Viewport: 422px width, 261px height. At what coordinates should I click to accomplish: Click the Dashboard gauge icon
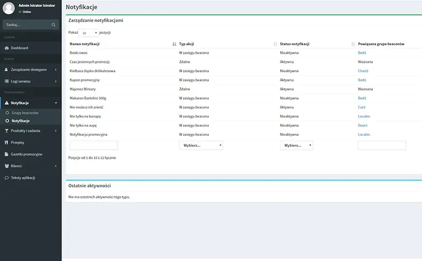(x=6, y=48)
